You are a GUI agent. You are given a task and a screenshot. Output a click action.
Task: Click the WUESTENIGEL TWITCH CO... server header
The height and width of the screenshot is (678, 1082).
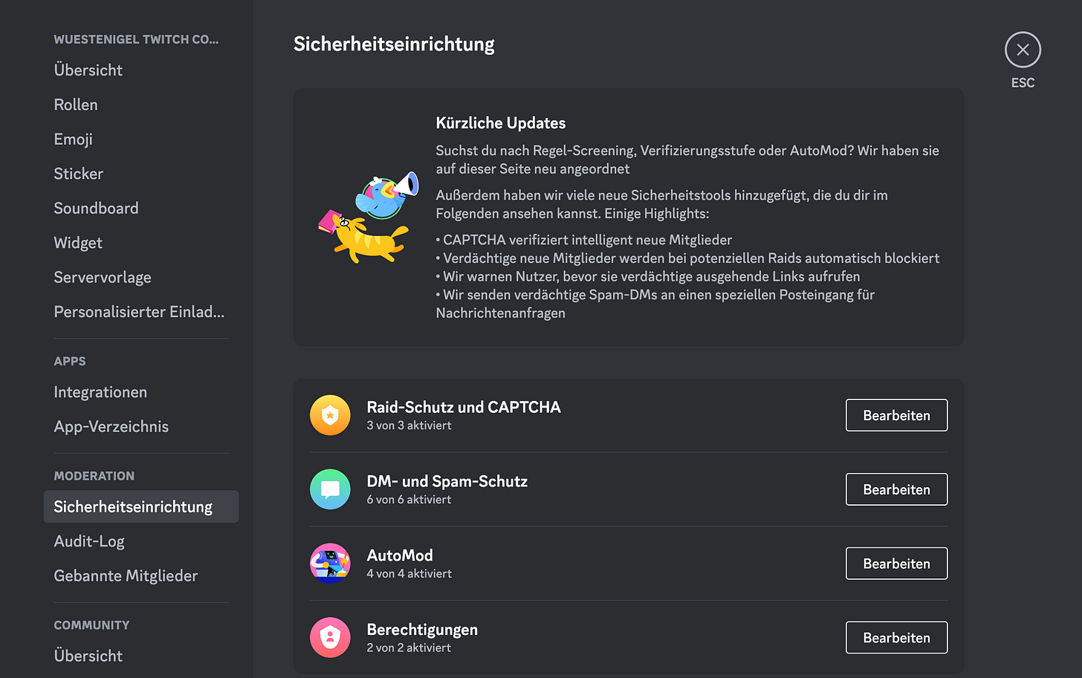tap(136, 39)
